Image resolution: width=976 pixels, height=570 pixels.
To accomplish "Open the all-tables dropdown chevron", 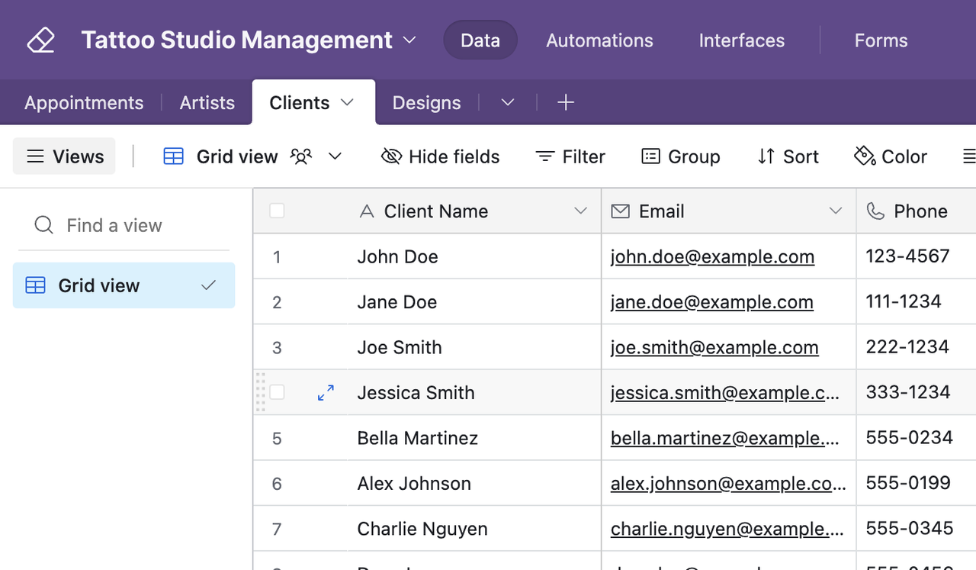I will click(x=508, y=102).
